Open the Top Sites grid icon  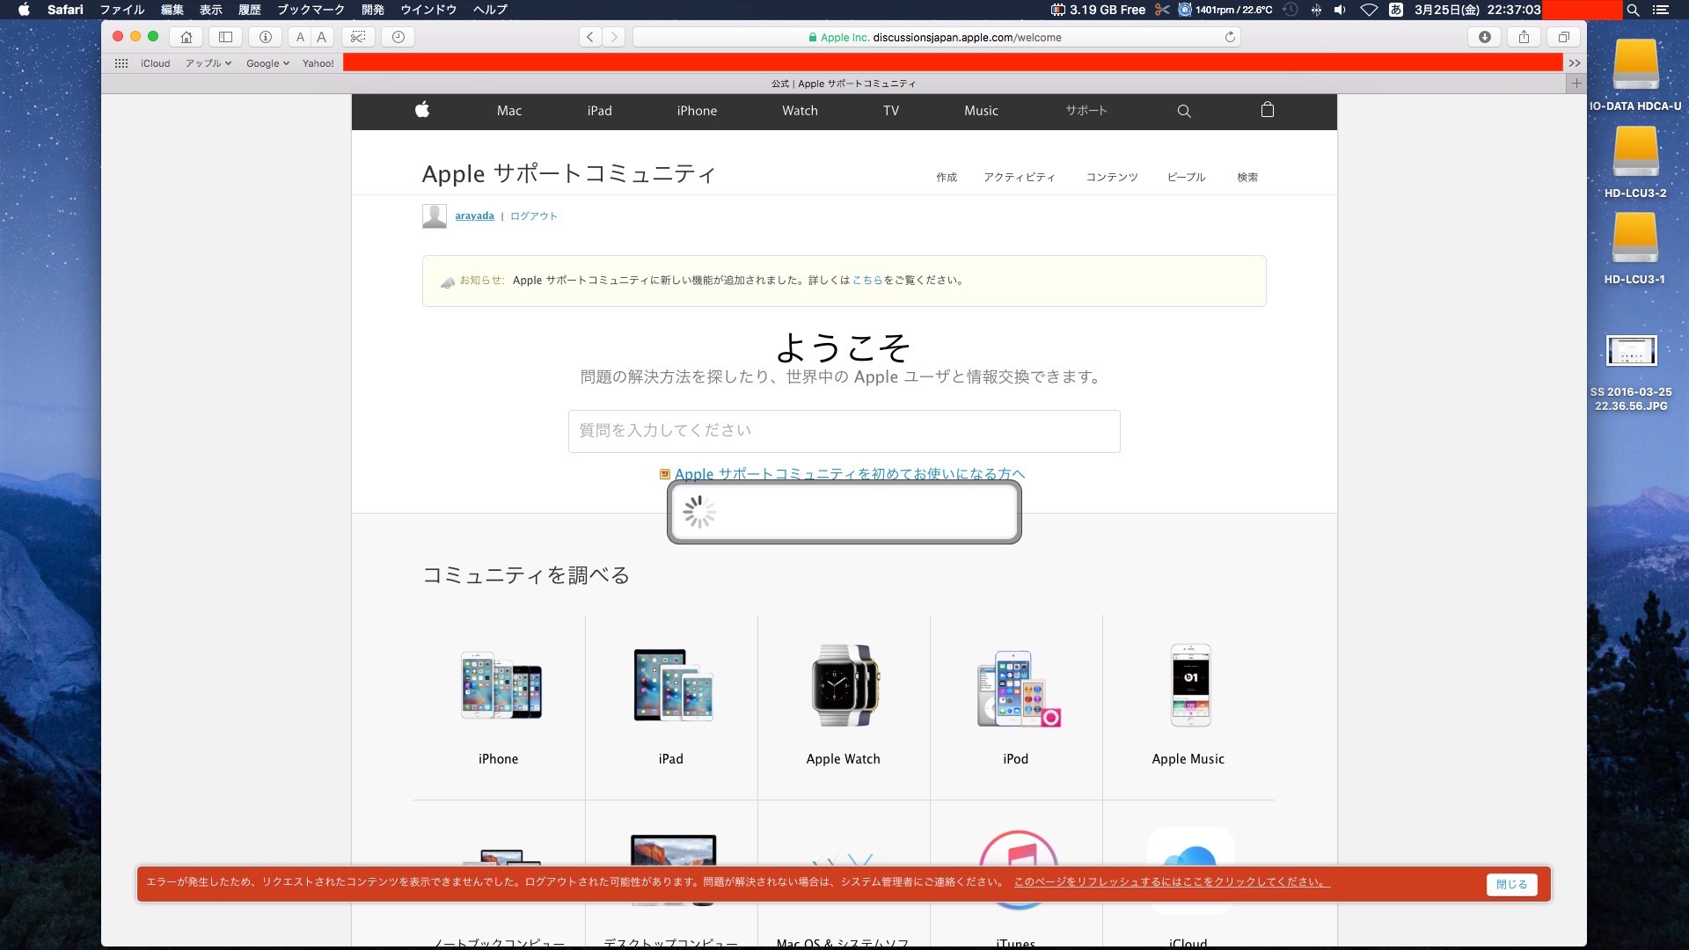121,63
